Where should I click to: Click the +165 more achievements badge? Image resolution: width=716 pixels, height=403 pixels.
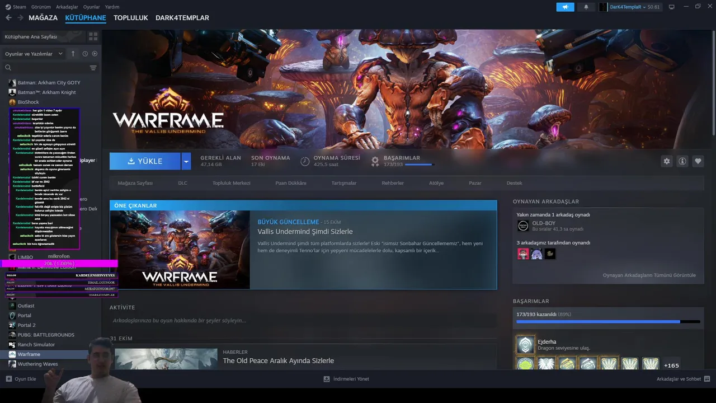[x=671, y=365]
